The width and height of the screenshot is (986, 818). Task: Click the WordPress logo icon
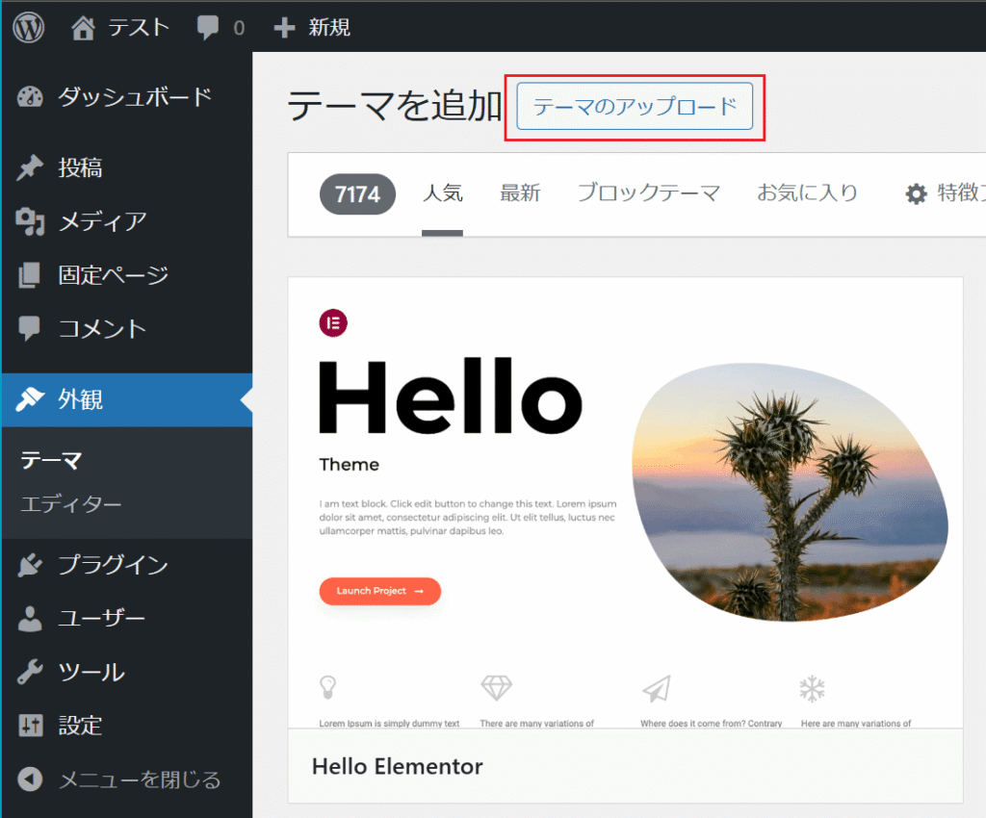[29, 27]
